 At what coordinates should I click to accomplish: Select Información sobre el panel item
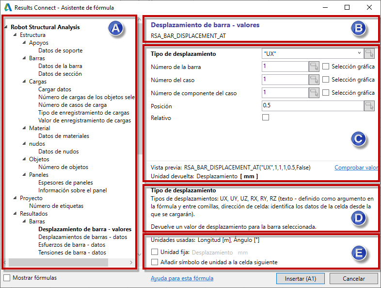coord(72,190)
